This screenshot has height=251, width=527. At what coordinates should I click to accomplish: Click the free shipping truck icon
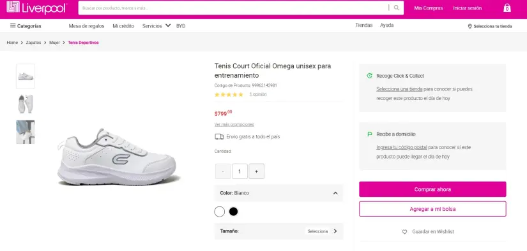pyautogui.click(x=219, y=137)
